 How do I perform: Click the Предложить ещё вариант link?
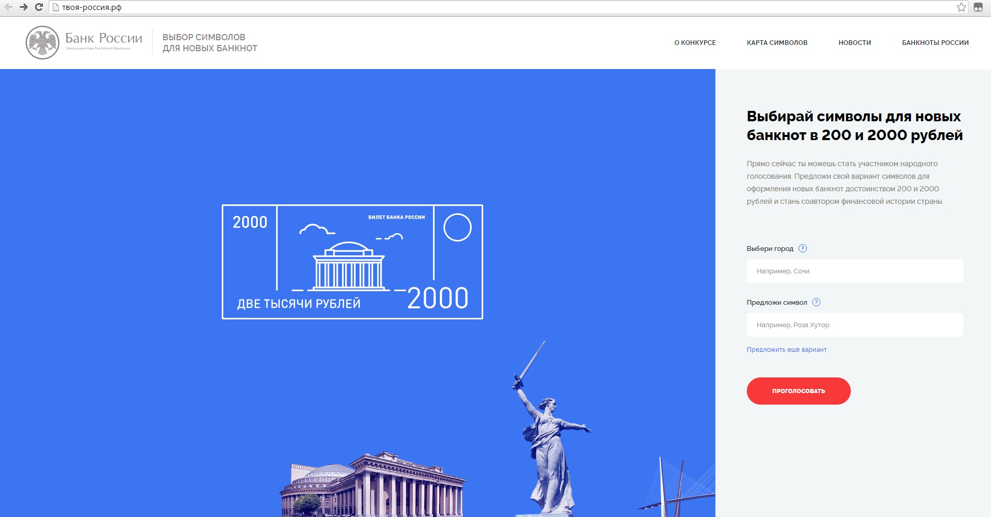pos(786,350)
